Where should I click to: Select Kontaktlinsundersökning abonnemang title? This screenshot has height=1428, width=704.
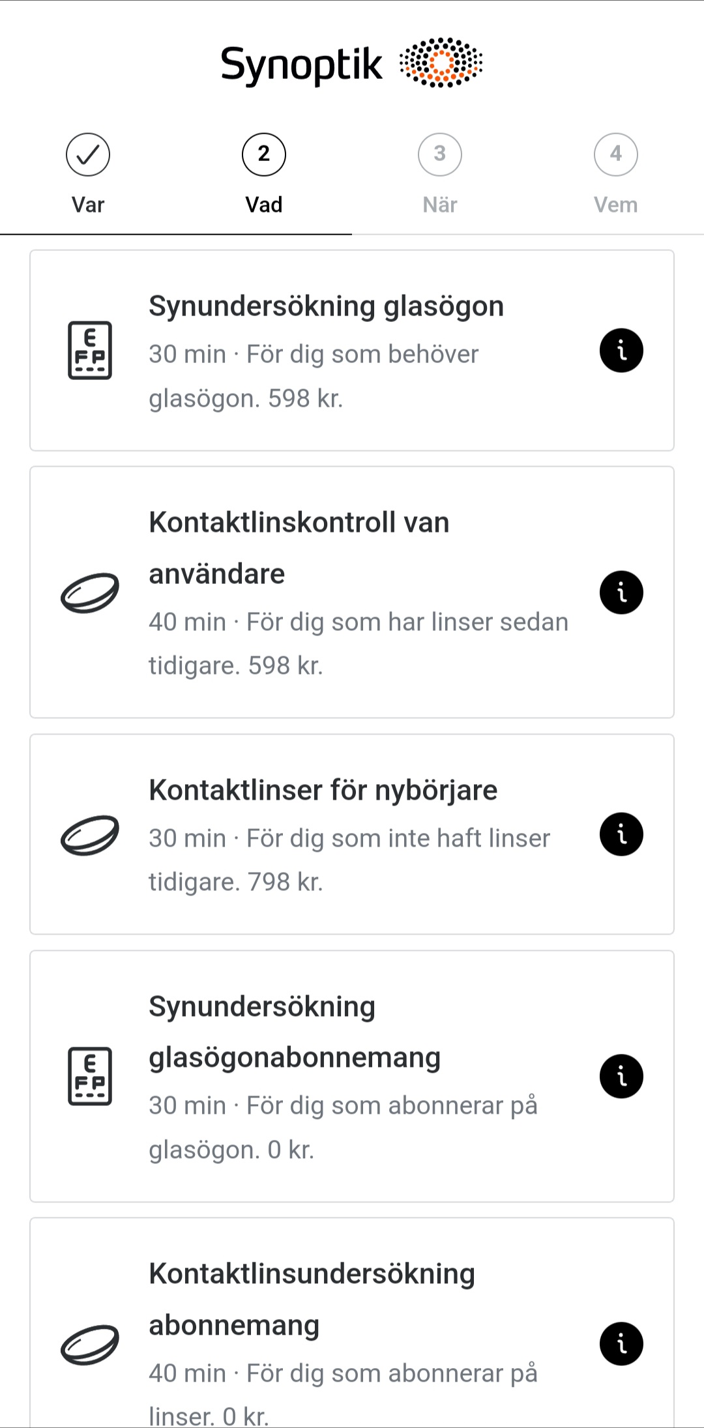tap(312, 1299)
